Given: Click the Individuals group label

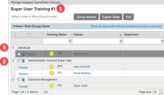Looking at the screenshot, I should (x=24, y=48).
